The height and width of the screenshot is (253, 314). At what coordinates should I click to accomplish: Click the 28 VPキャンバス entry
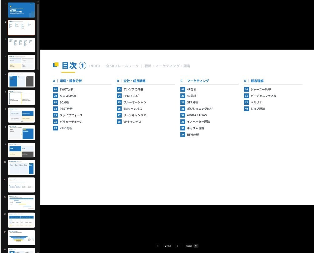click(x=129, y=122)
